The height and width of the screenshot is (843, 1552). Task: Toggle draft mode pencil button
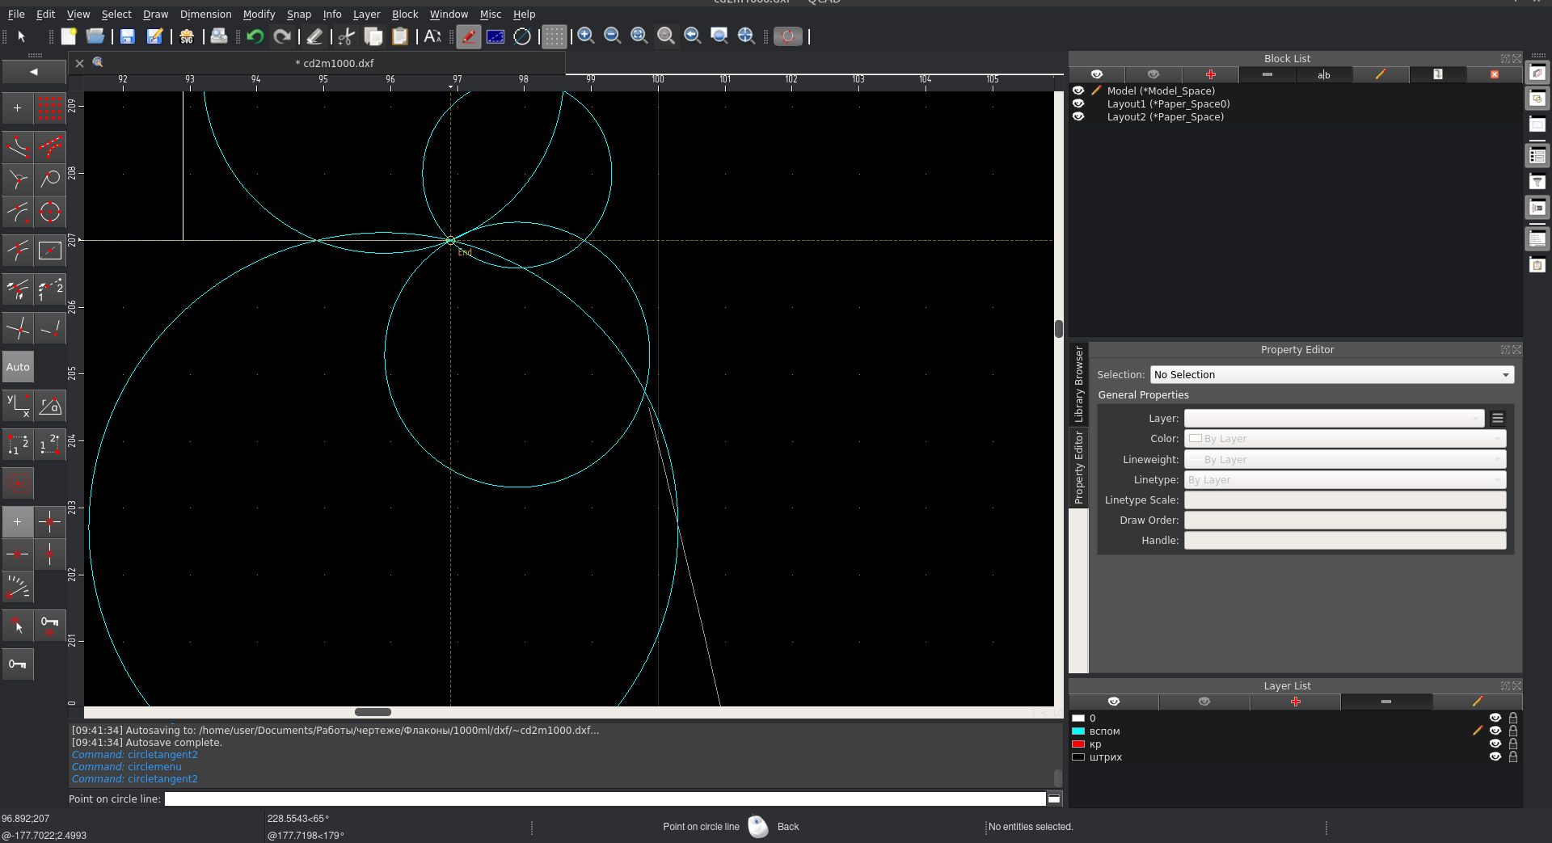coord(469,36)
